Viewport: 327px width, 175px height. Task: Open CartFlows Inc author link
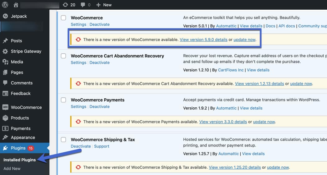(231, 70)
